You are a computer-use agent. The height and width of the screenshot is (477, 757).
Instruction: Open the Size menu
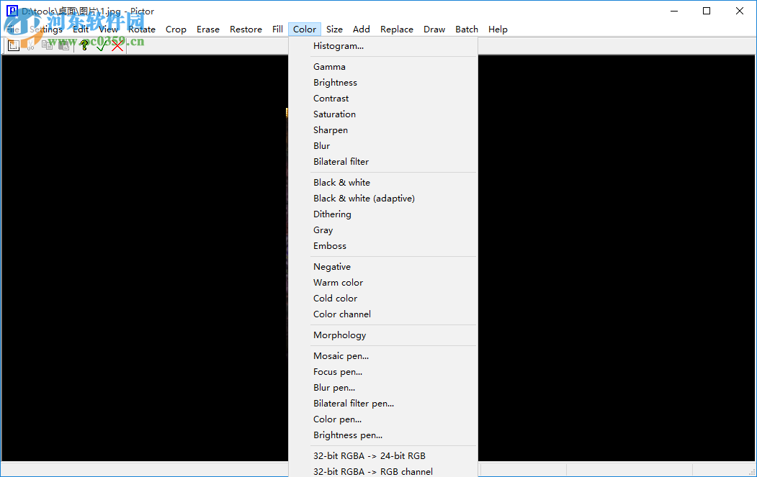point(334,29)
